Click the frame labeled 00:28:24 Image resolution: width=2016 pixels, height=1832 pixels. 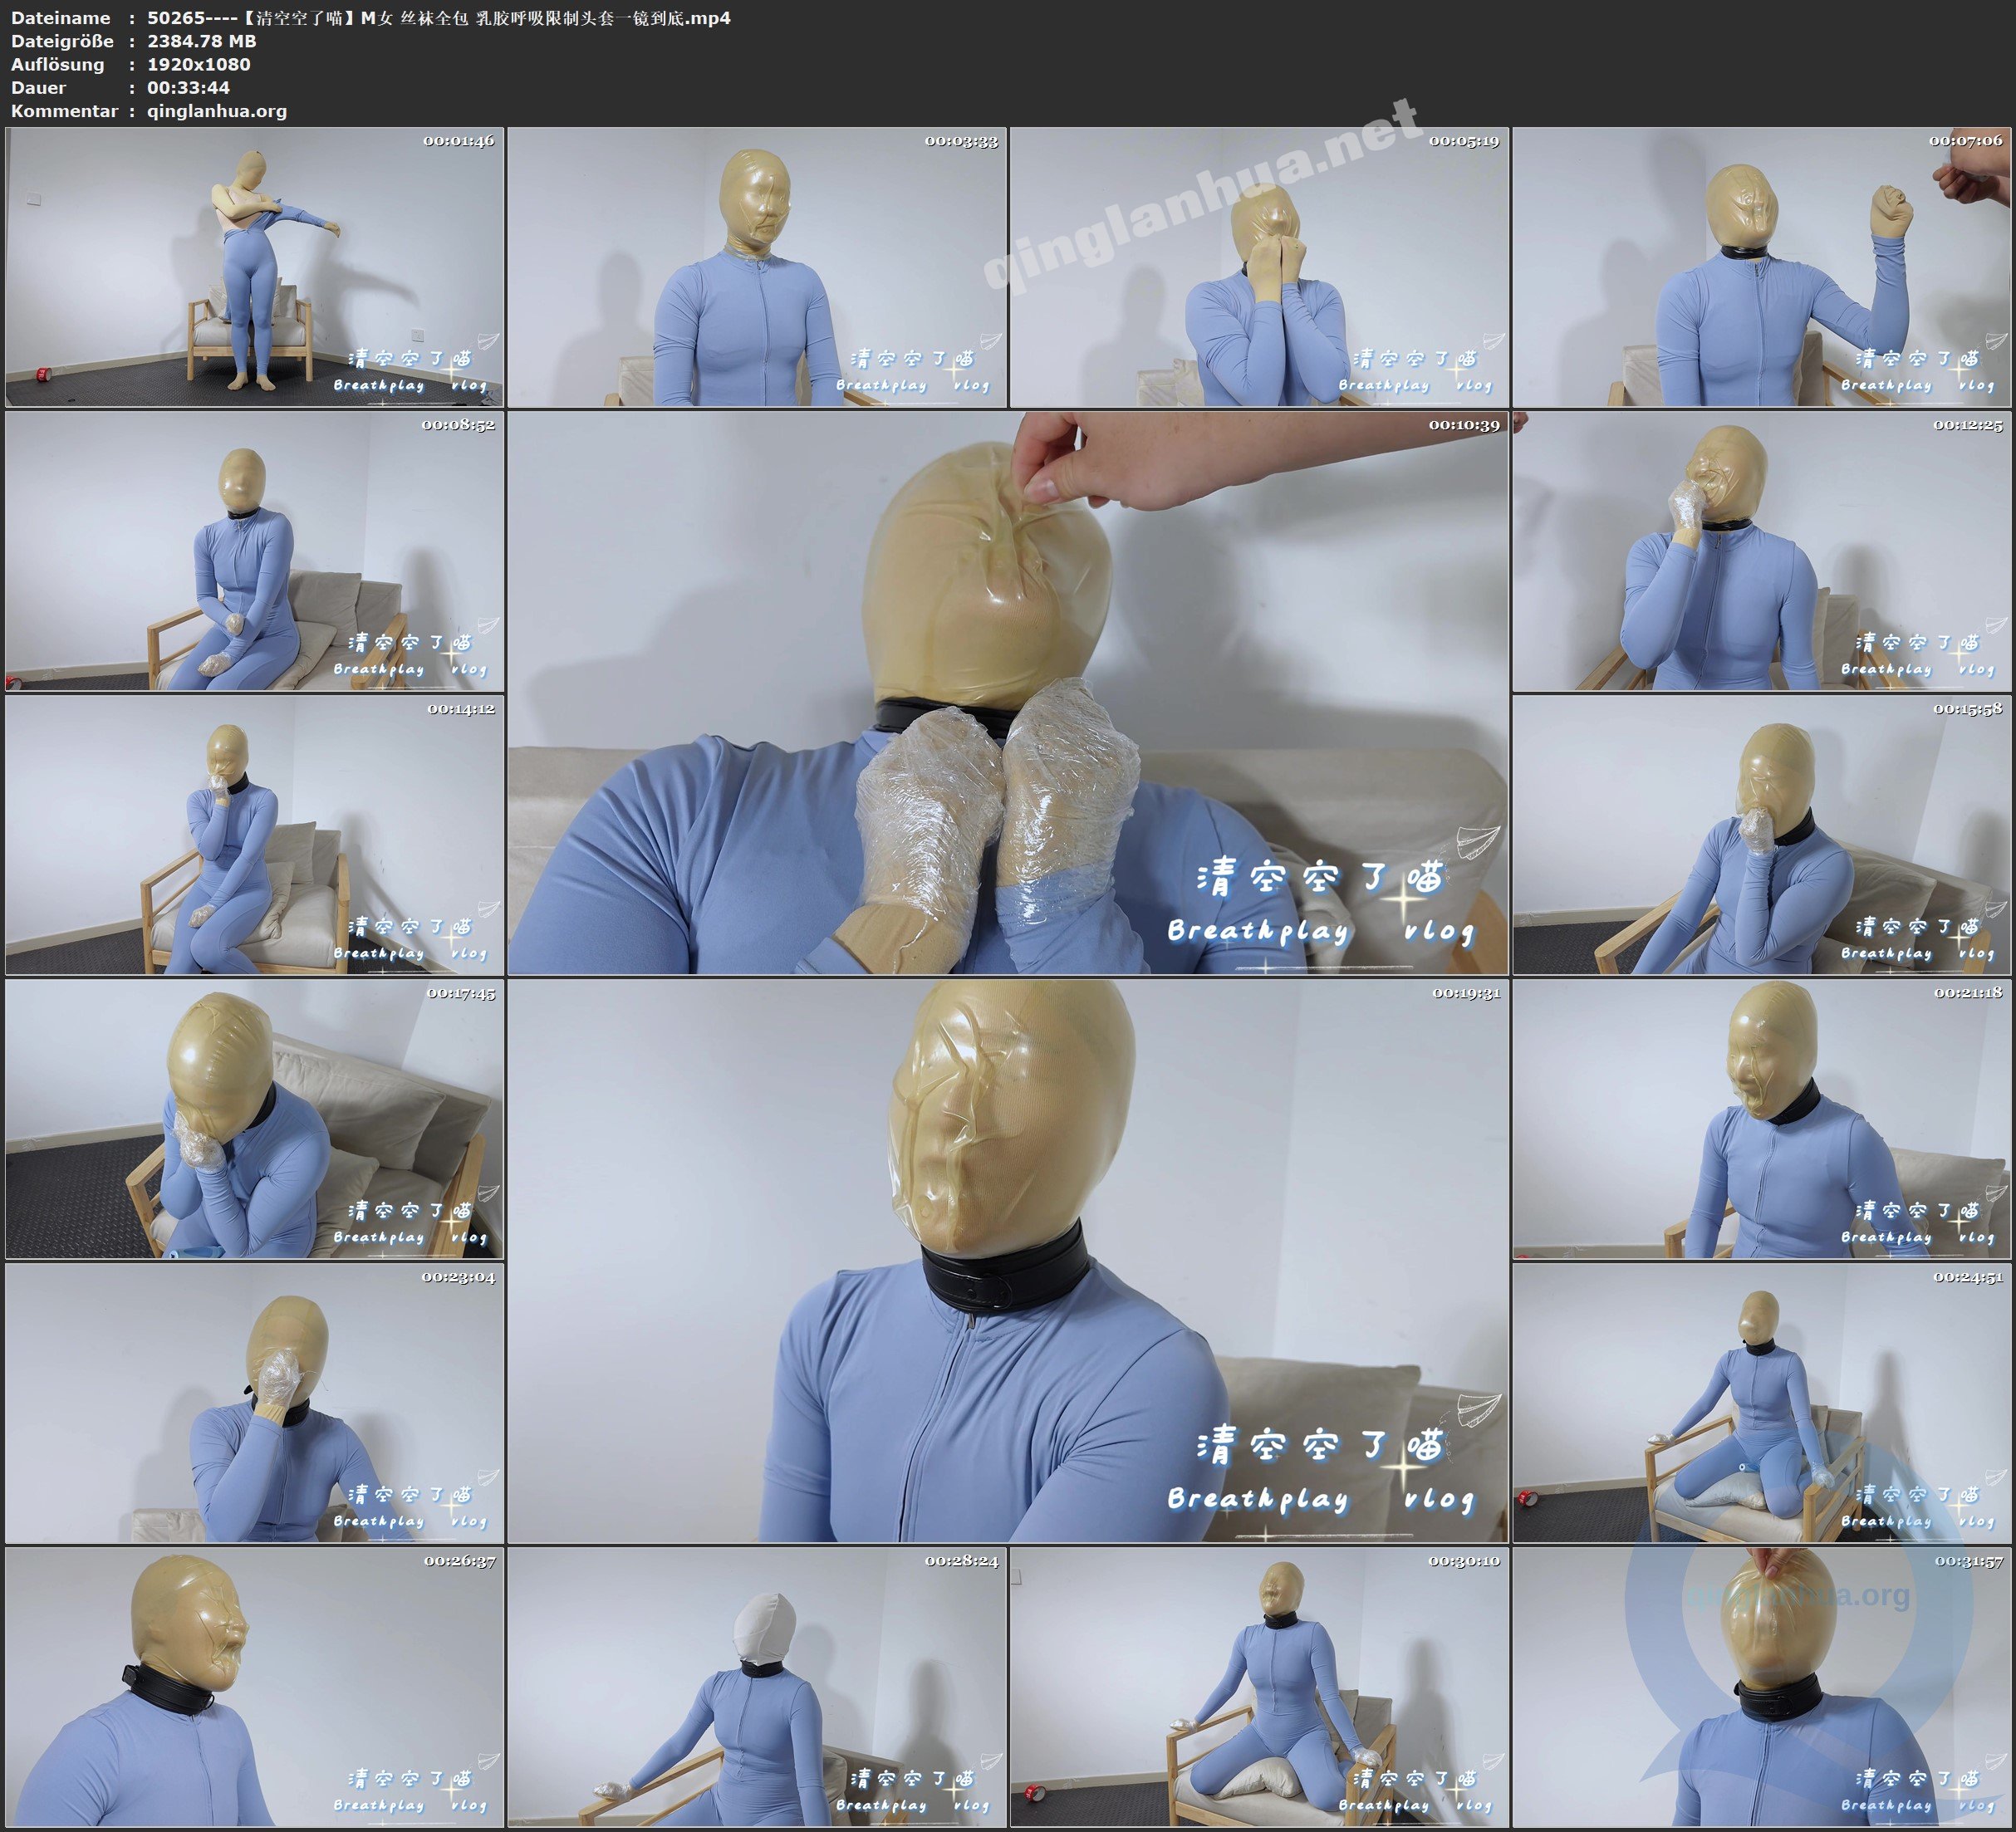point(757,1687)
